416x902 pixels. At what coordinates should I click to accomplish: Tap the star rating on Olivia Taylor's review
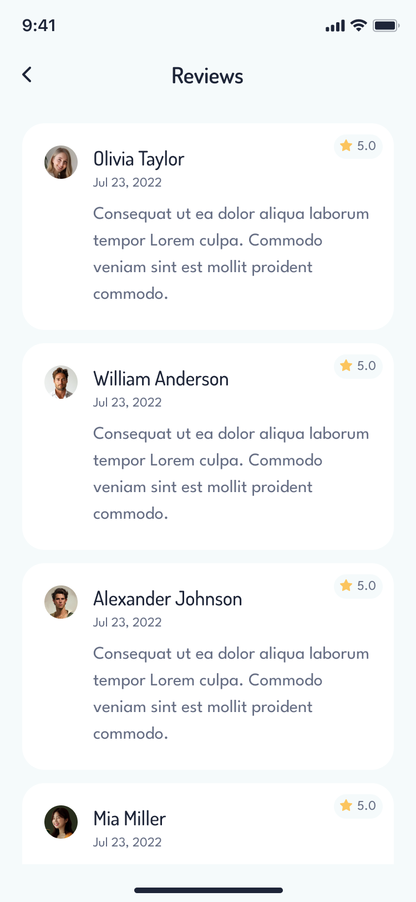358,146
